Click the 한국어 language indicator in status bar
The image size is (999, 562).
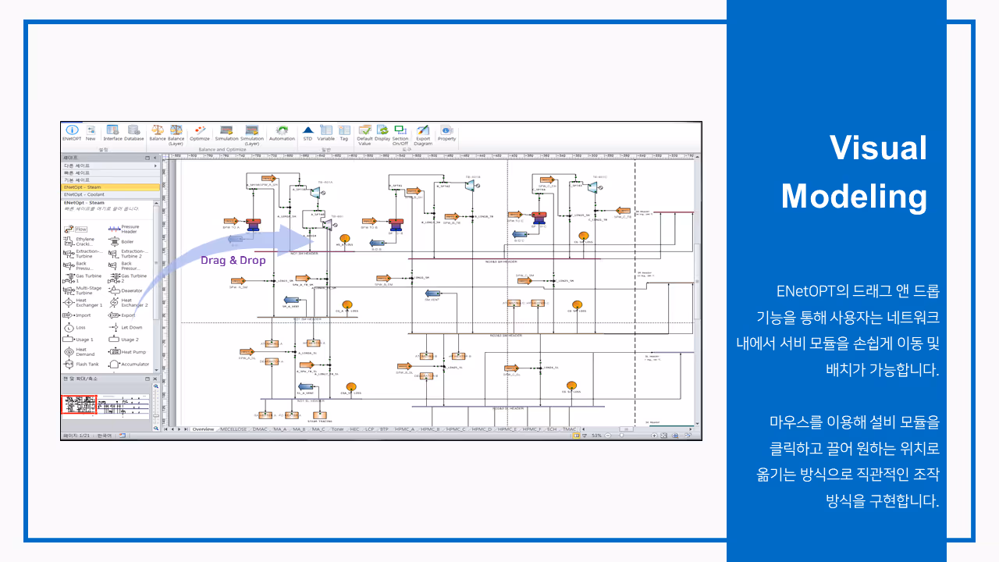(x=103, y=436)
